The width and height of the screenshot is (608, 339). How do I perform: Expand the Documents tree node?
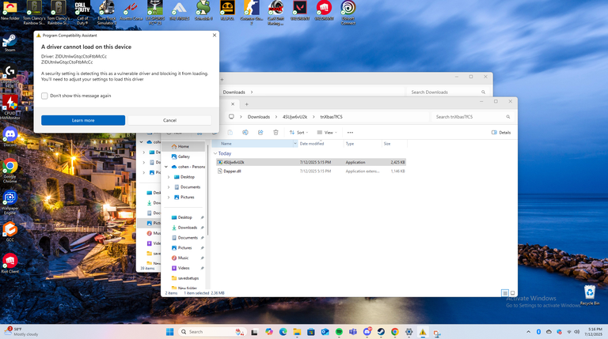tap(166, 187)
